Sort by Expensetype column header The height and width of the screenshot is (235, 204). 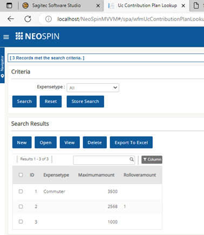(x=56, y=175)
